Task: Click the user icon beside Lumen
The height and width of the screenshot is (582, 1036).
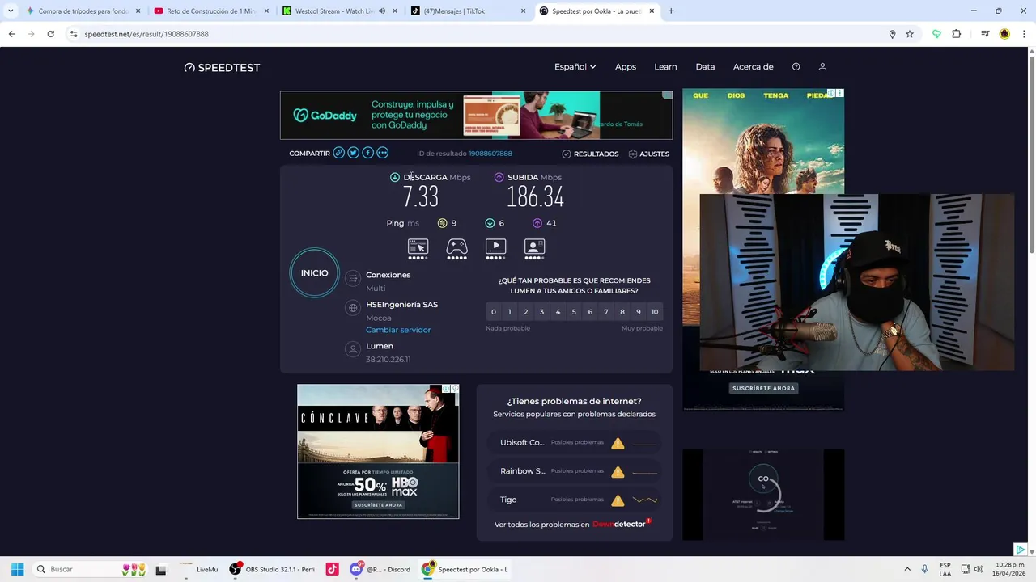Action: click(x=352, y=349)
